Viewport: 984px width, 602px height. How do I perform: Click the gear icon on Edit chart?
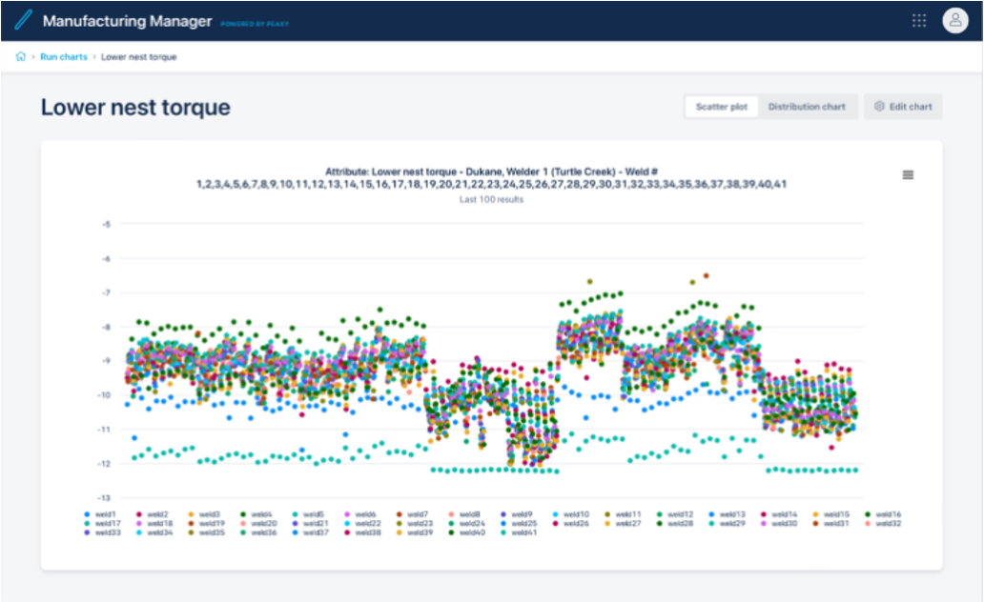click(x=879, y=107)
